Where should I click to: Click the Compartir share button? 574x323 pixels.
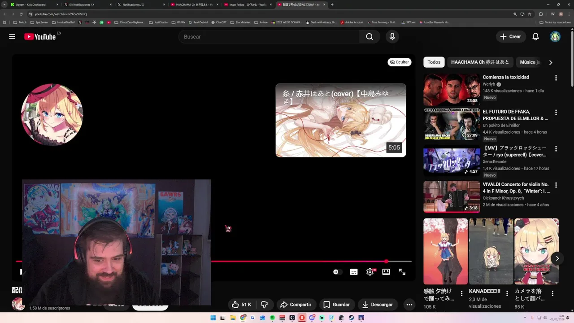pyautogui.click(x=296, y=305)
